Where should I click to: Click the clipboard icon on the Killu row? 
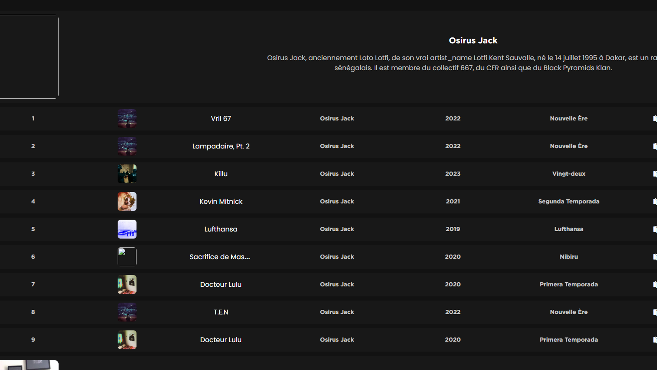655,174
